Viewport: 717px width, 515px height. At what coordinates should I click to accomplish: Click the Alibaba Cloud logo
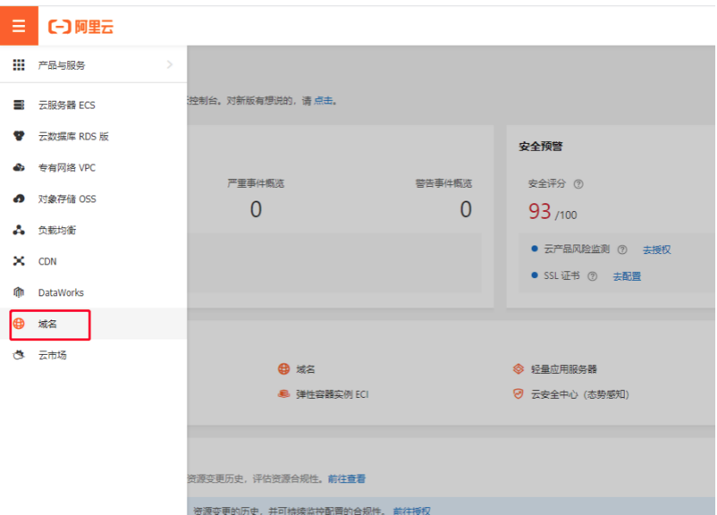point(81,27)
